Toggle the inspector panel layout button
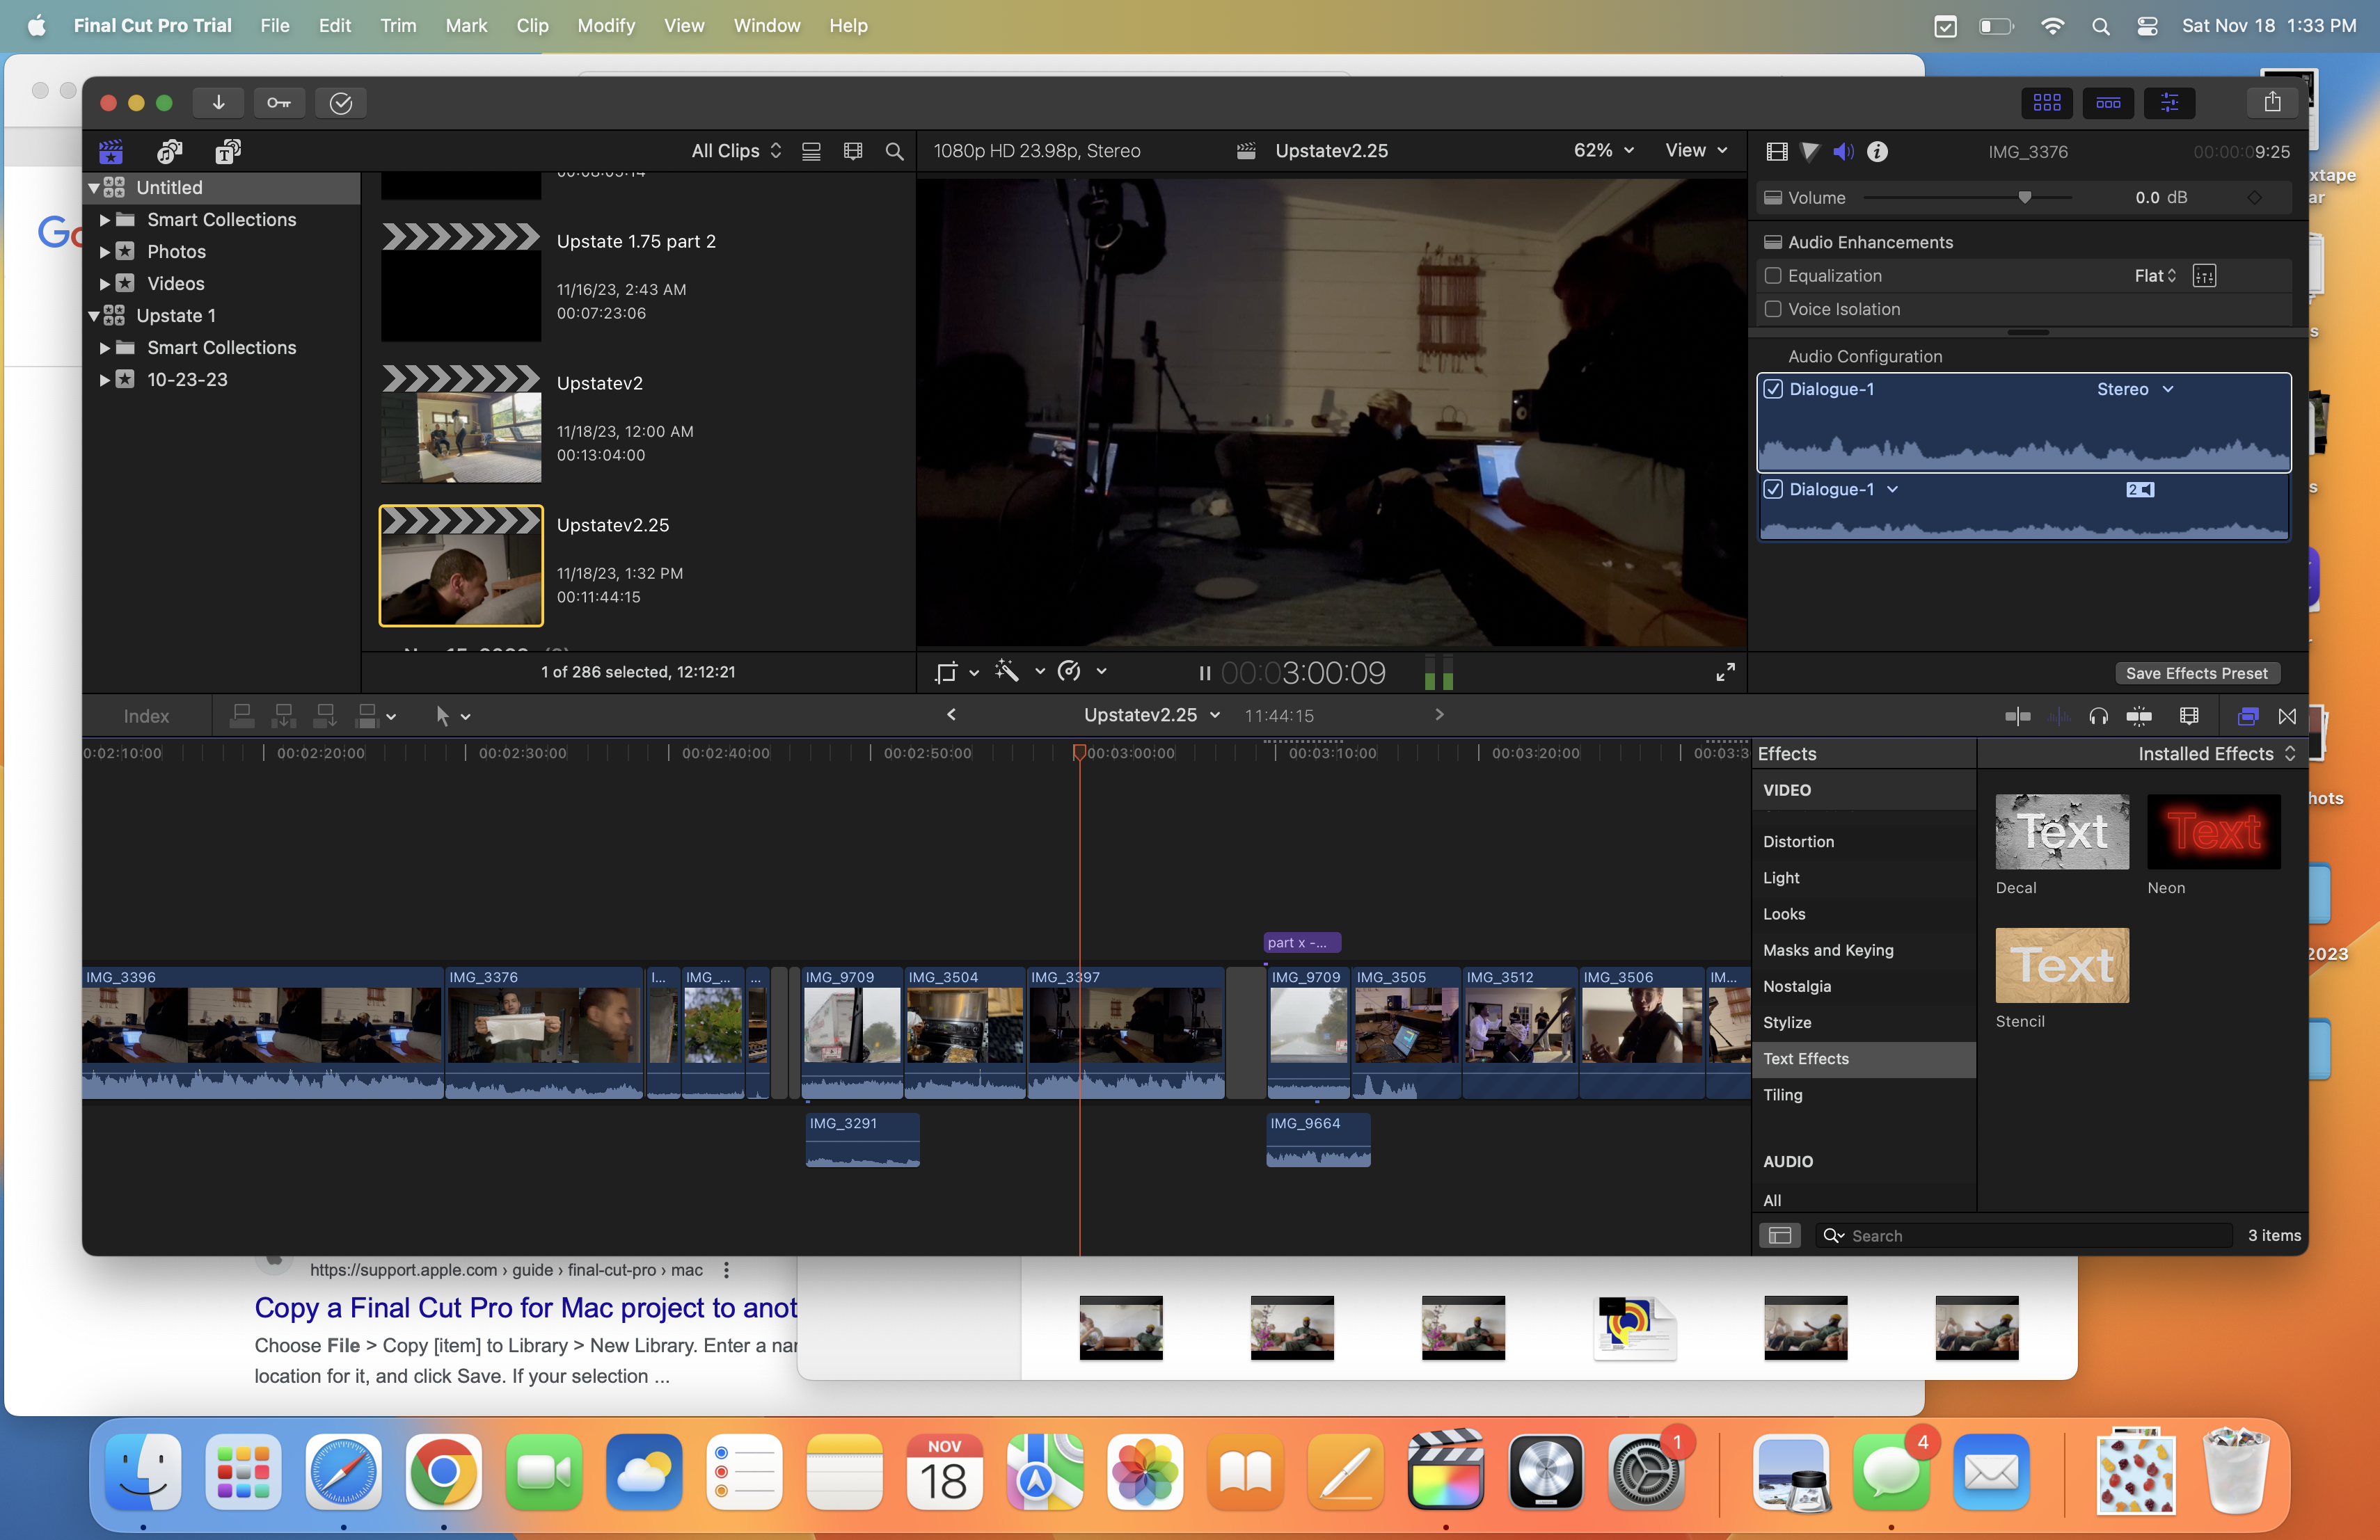Image resolution: width=2380 pixels, height=1540 pixels. 2169,103
